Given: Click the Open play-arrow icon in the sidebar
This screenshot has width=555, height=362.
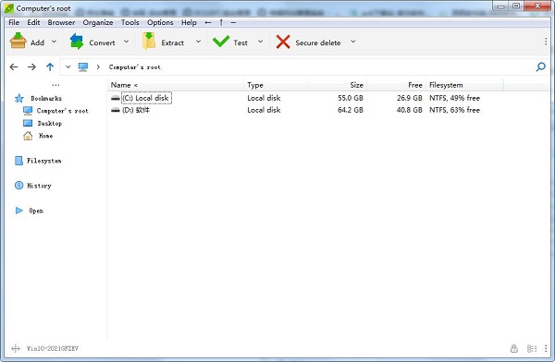Looking at the screenshot, I should 19,211.
